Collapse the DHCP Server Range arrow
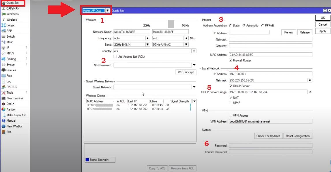This screenshot has width=331, height=172. [x=310, y=92]
